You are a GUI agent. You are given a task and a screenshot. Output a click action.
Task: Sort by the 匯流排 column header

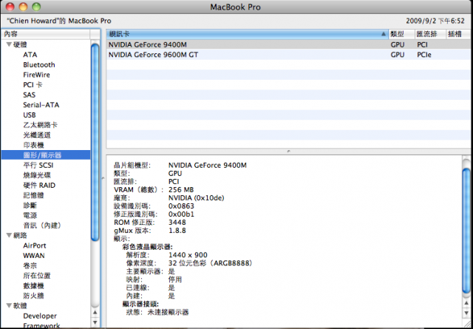pos(430,34)
